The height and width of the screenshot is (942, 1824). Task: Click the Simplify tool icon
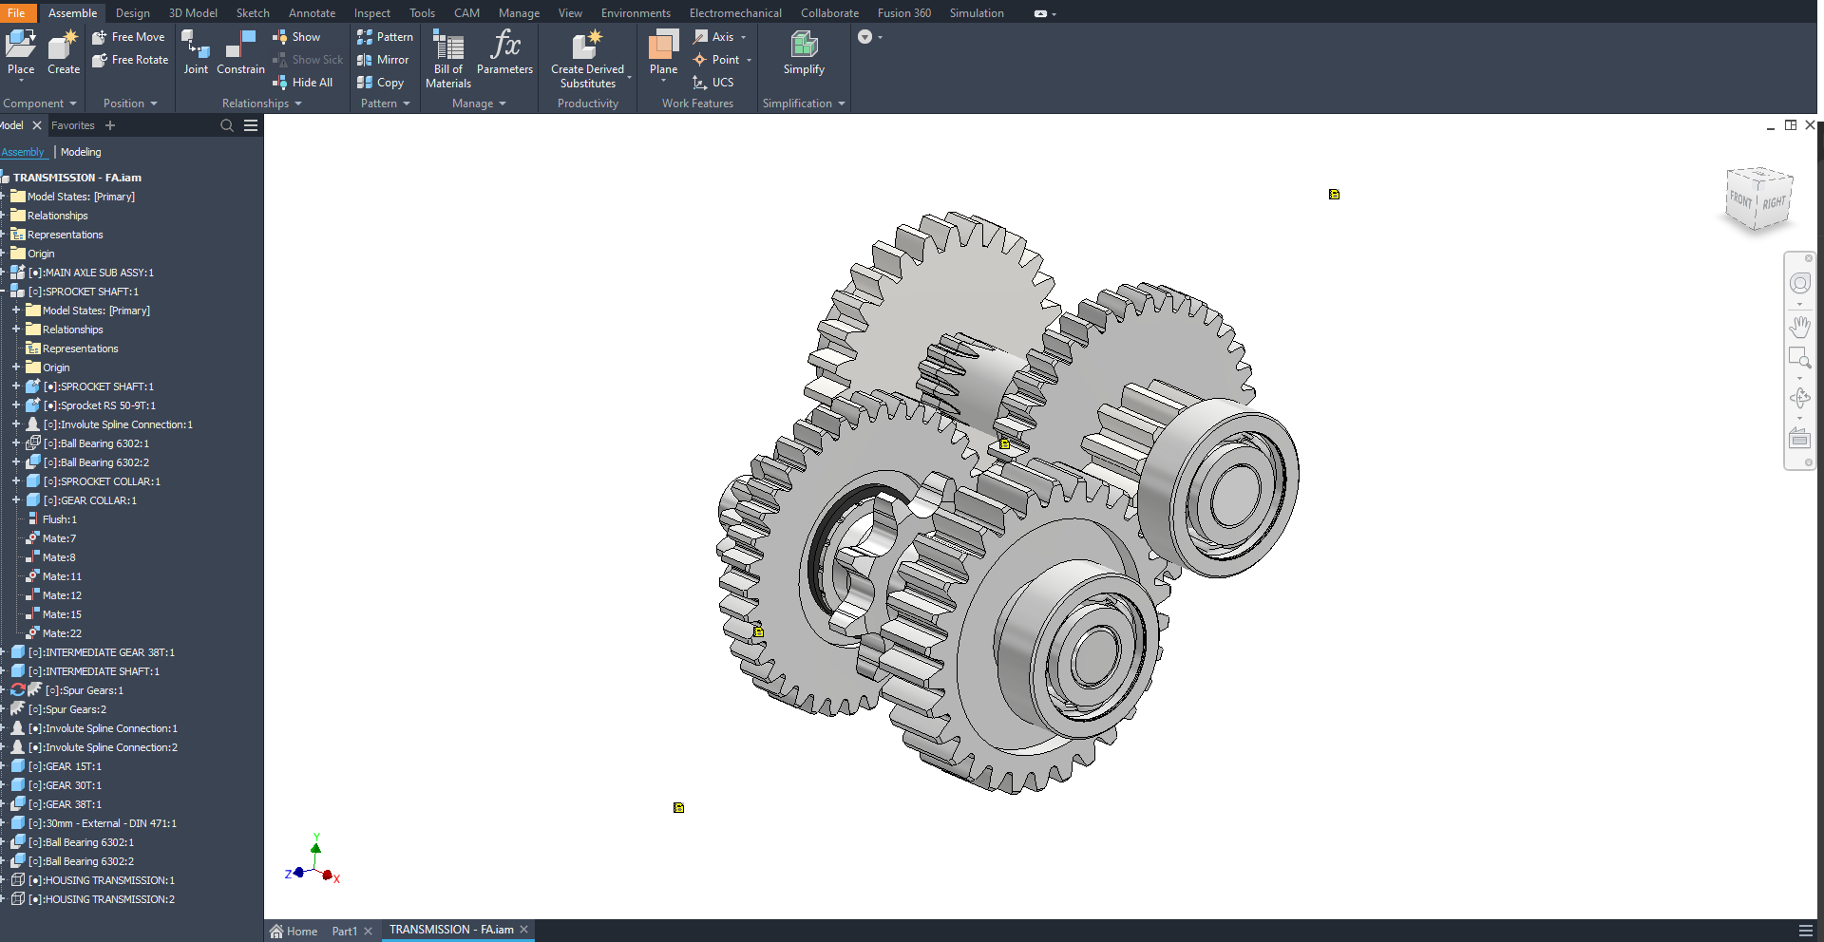804,46
